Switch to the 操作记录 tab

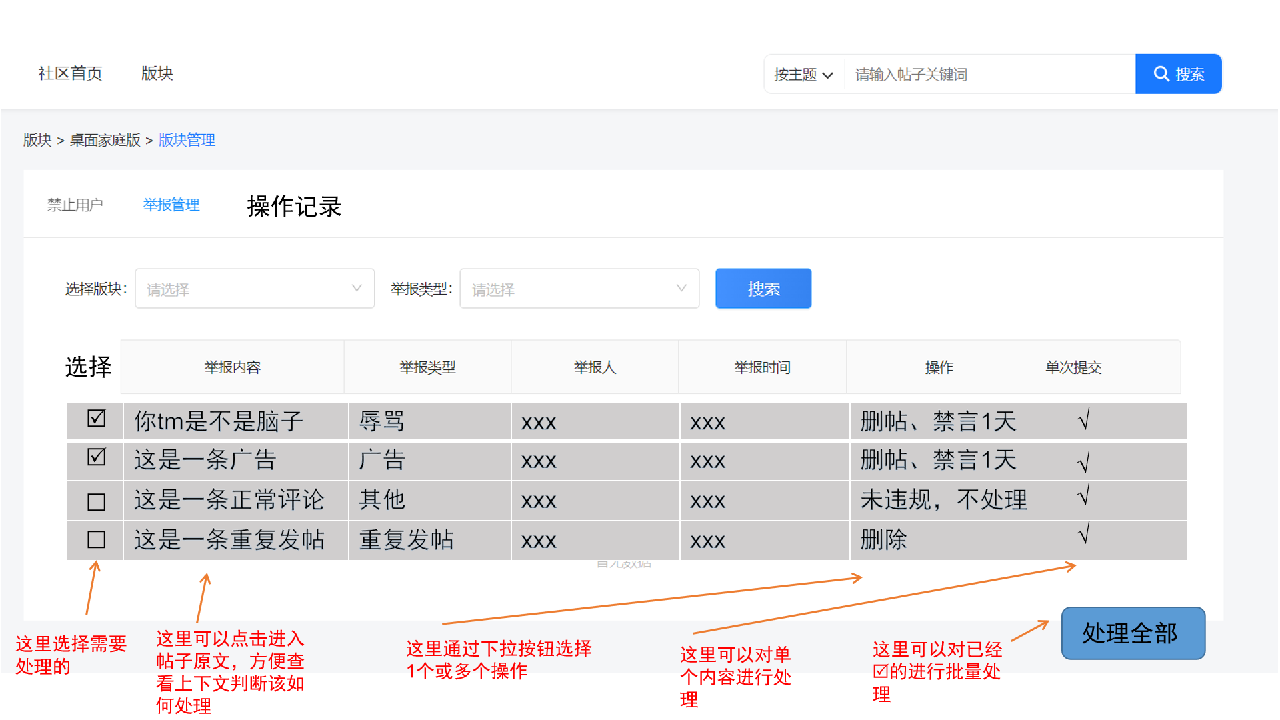coord(294,206)
